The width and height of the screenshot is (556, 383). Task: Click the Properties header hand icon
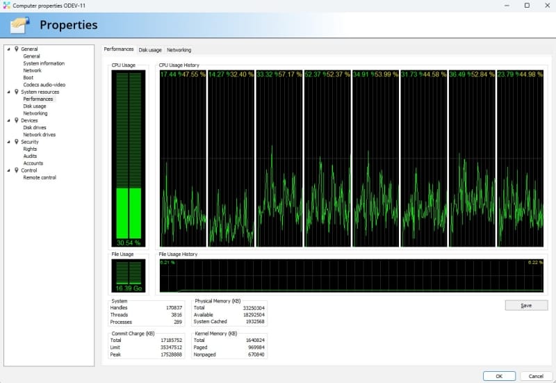click(20, 25)
